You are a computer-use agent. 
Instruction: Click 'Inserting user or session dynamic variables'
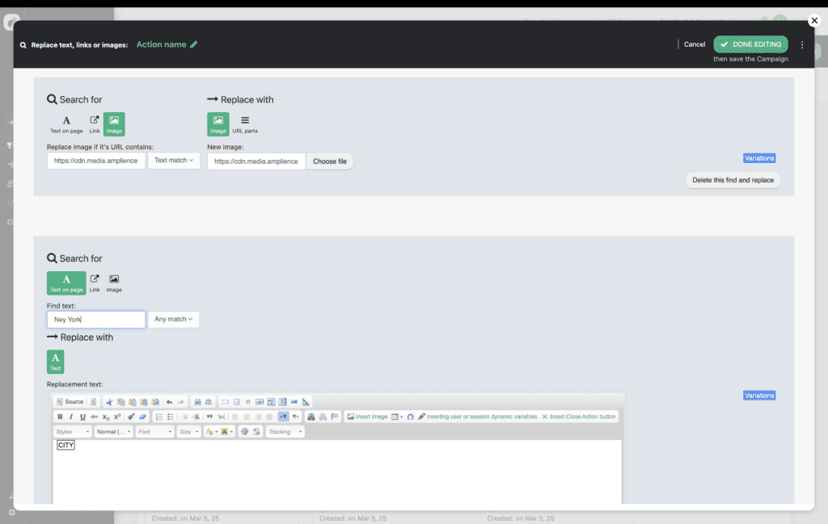pyautogui.click(x=477, y=417)
